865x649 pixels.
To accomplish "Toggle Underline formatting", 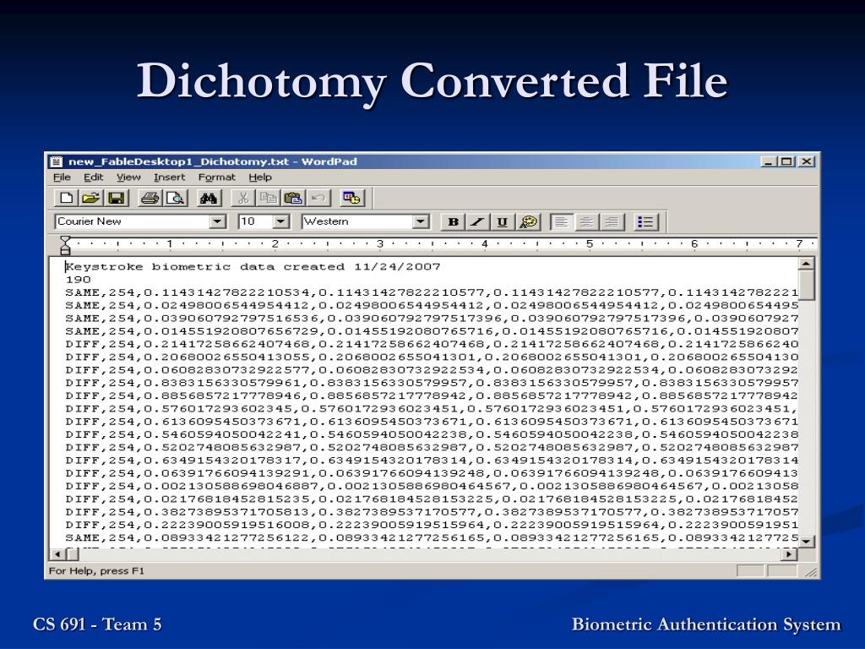I will (503, 222).
